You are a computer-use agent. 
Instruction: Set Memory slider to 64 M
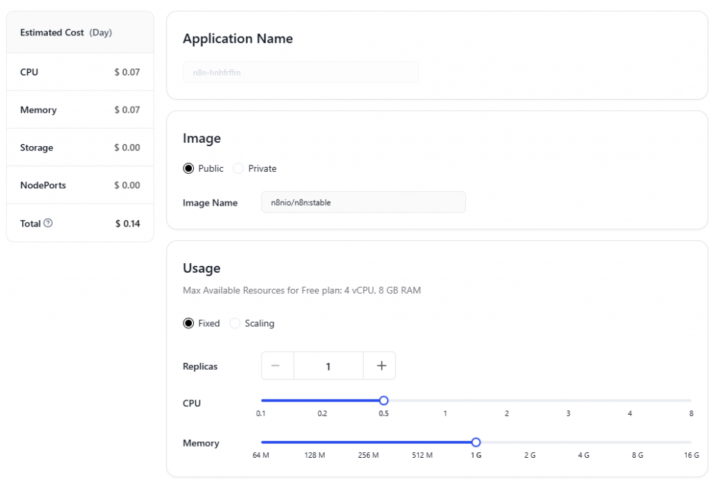coord(262,442)
